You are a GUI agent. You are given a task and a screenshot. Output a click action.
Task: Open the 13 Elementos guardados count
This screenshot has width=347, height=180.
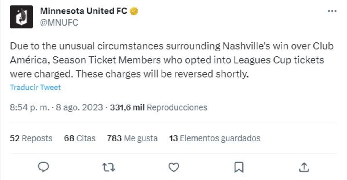pyautogui.click(x=215, y=138)
